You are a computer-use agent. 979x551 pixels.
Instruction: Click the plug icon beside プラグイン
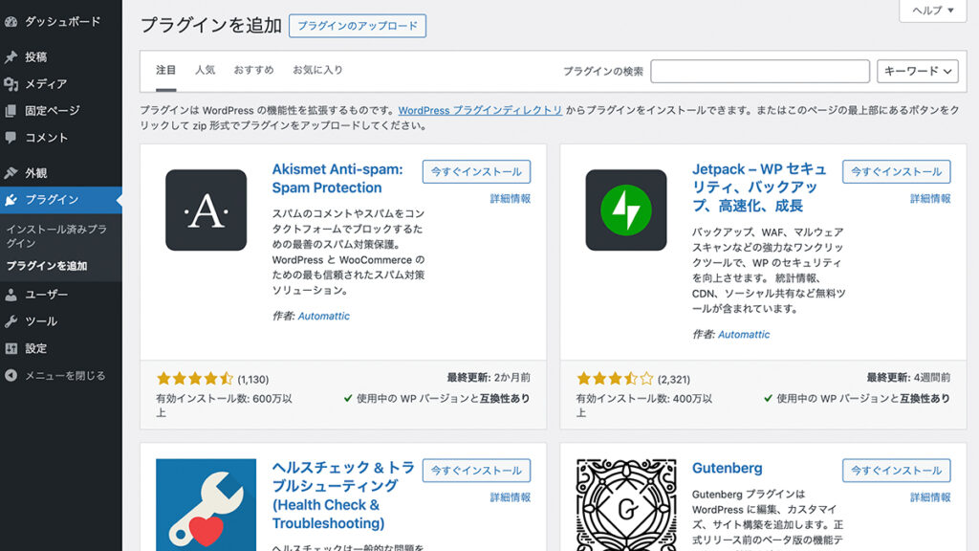(11, 200)
